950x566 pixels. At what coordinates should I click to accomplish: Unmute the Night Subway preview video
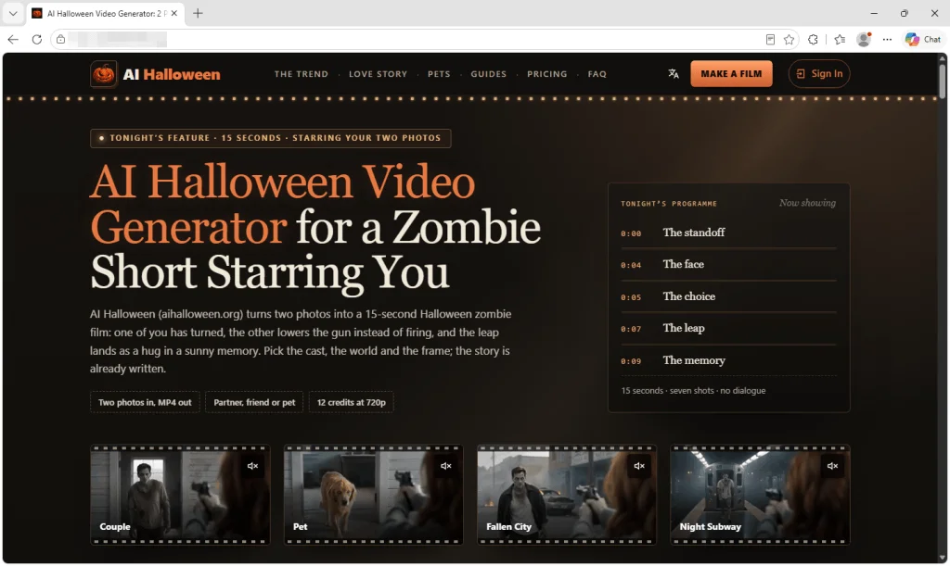tap(832, 466)
